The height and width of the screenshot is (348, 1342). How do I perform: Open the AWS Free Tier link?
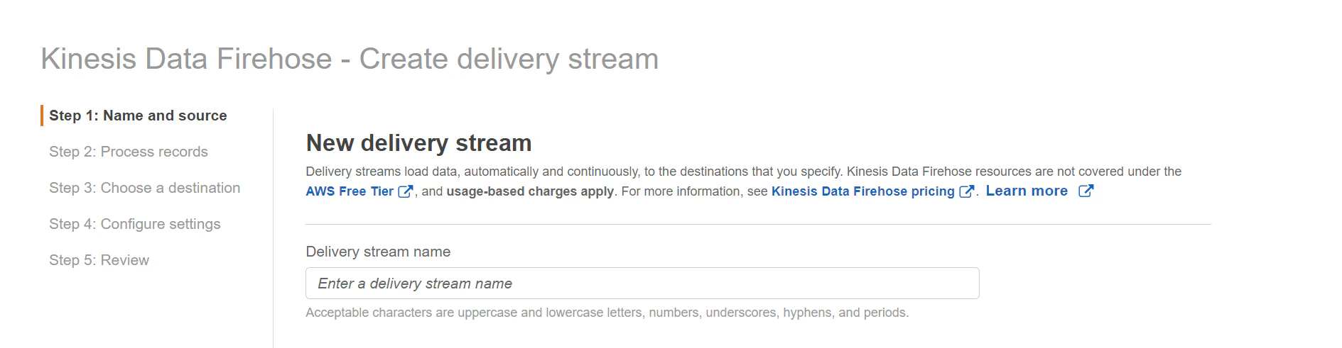[350, 191]
